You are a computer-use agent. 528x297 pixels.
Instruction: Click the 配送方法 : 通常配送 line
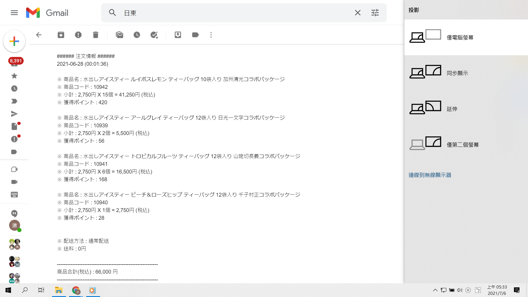pyautogui.click(x=83, y=241)
